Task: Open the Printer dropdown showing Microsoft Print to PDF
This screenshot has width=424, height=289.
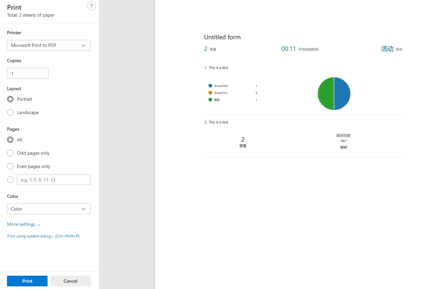Action: click(x=49, y=45)
